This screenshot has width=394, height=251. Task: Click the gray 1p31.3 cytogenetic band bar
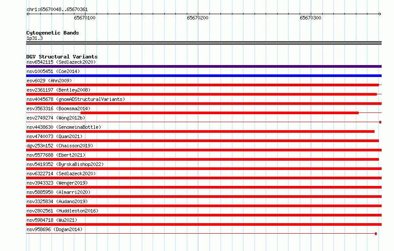tap(204, 43)
